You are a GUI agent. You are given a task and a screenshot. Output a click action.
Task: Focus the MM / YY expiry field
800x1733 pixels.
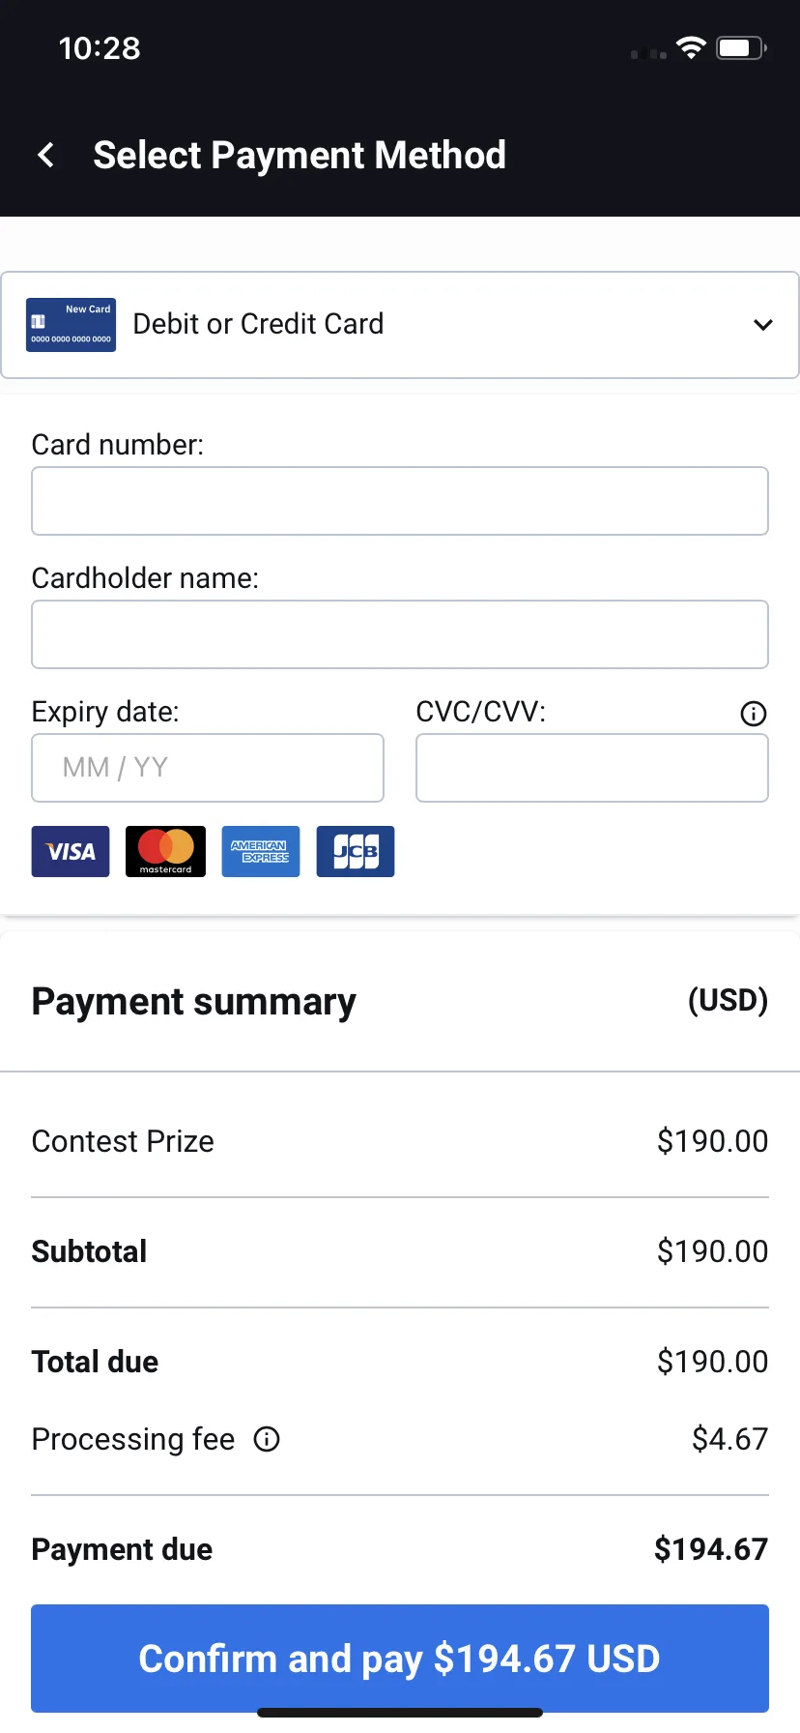208,768
